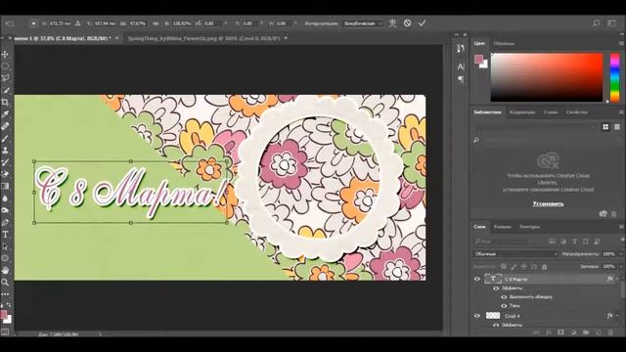626x352 pixels.
Task: Toggle lock all in Layers panel
Action: 544,266
